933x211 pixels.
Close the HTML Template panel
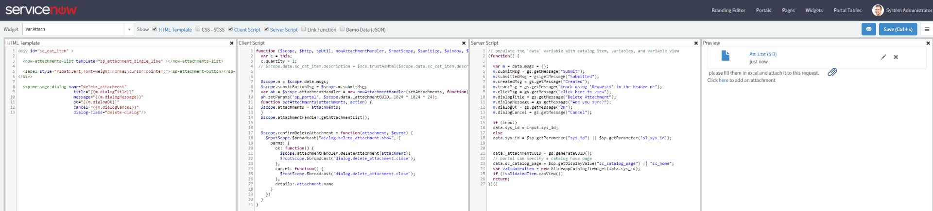(x=231, y=43)
